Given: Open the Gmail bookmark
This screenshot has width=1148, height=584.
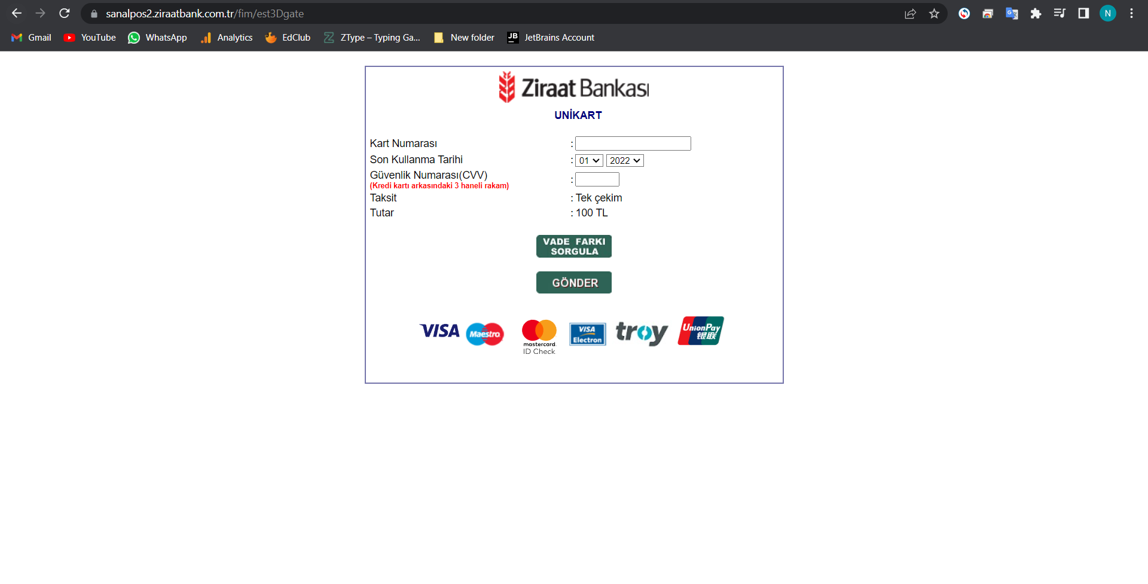Looking at the screenshot, I should [x=32, y=38].
